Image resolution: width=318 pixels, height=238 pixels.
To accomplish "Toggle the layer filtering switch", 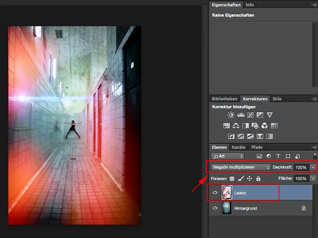I will click(x=315, y=156).
